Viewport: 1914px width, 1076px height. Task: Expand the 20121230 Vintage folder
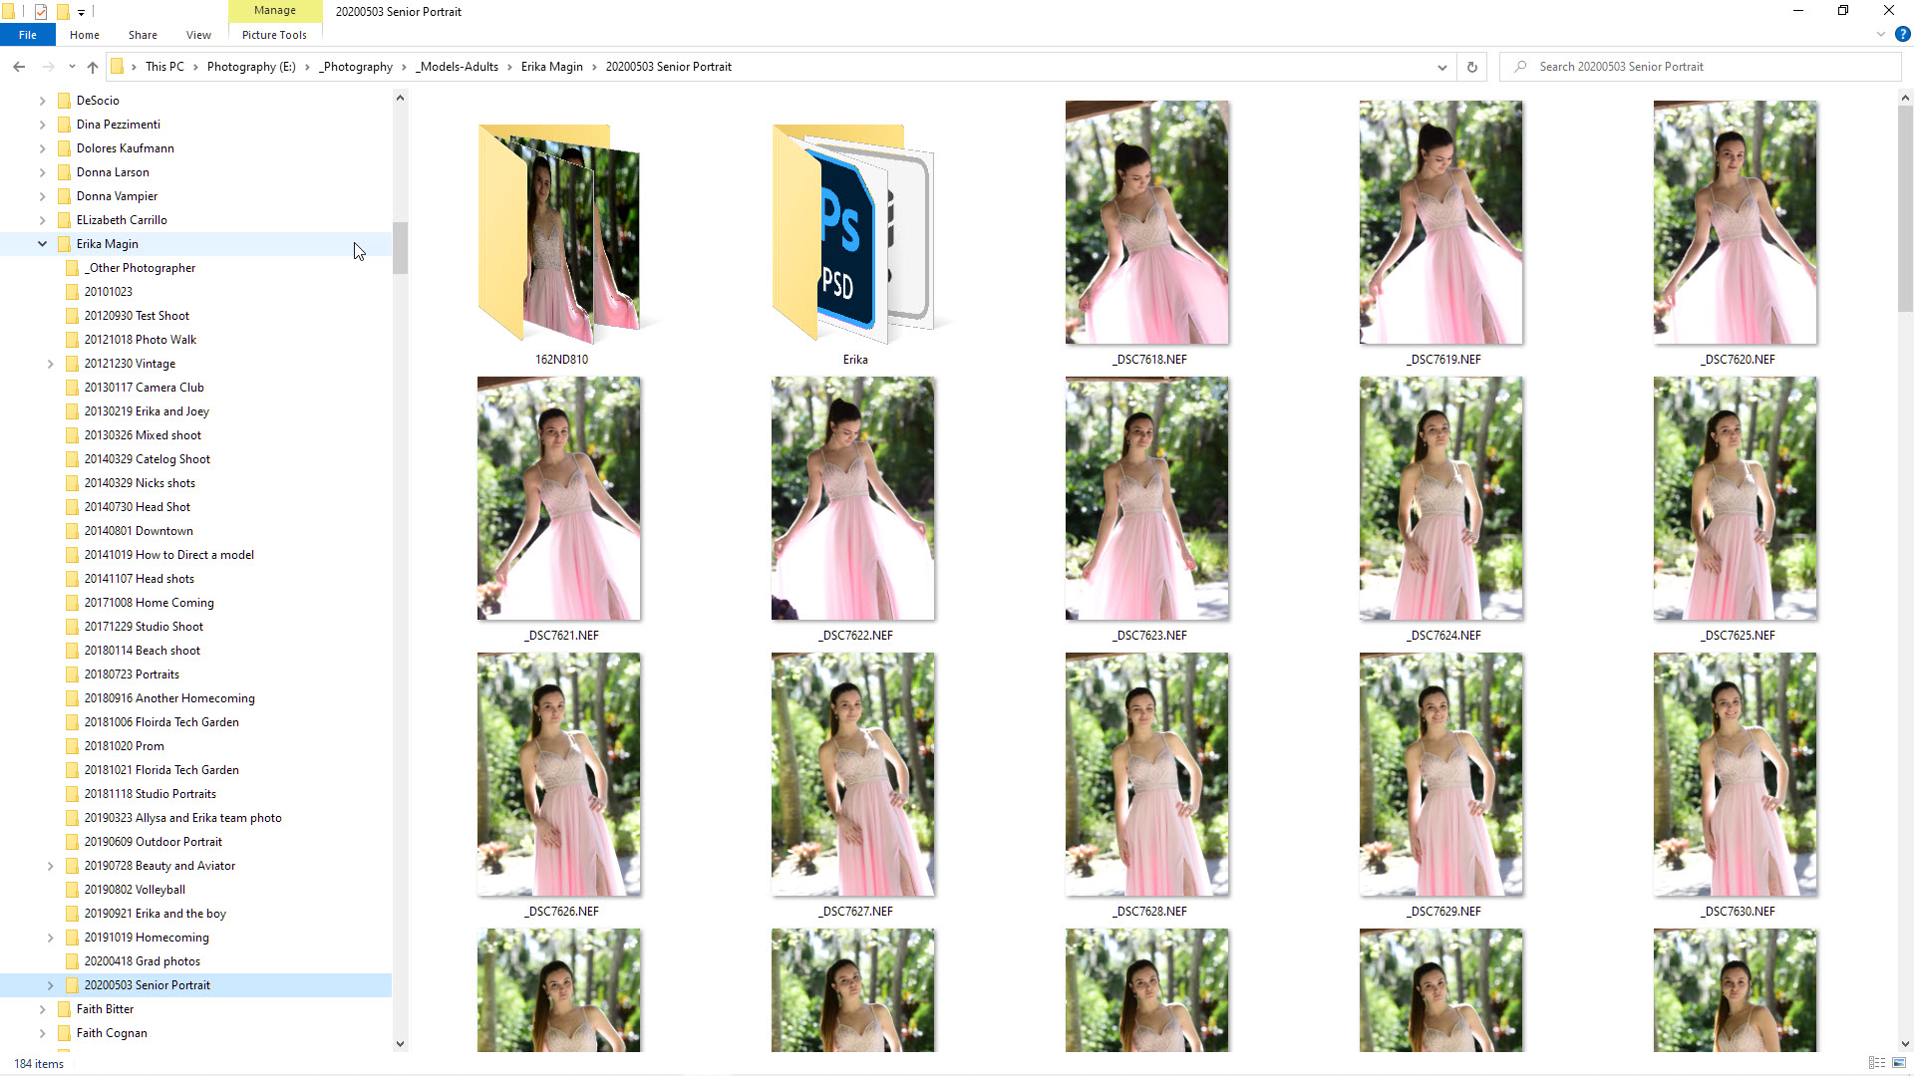50,364
